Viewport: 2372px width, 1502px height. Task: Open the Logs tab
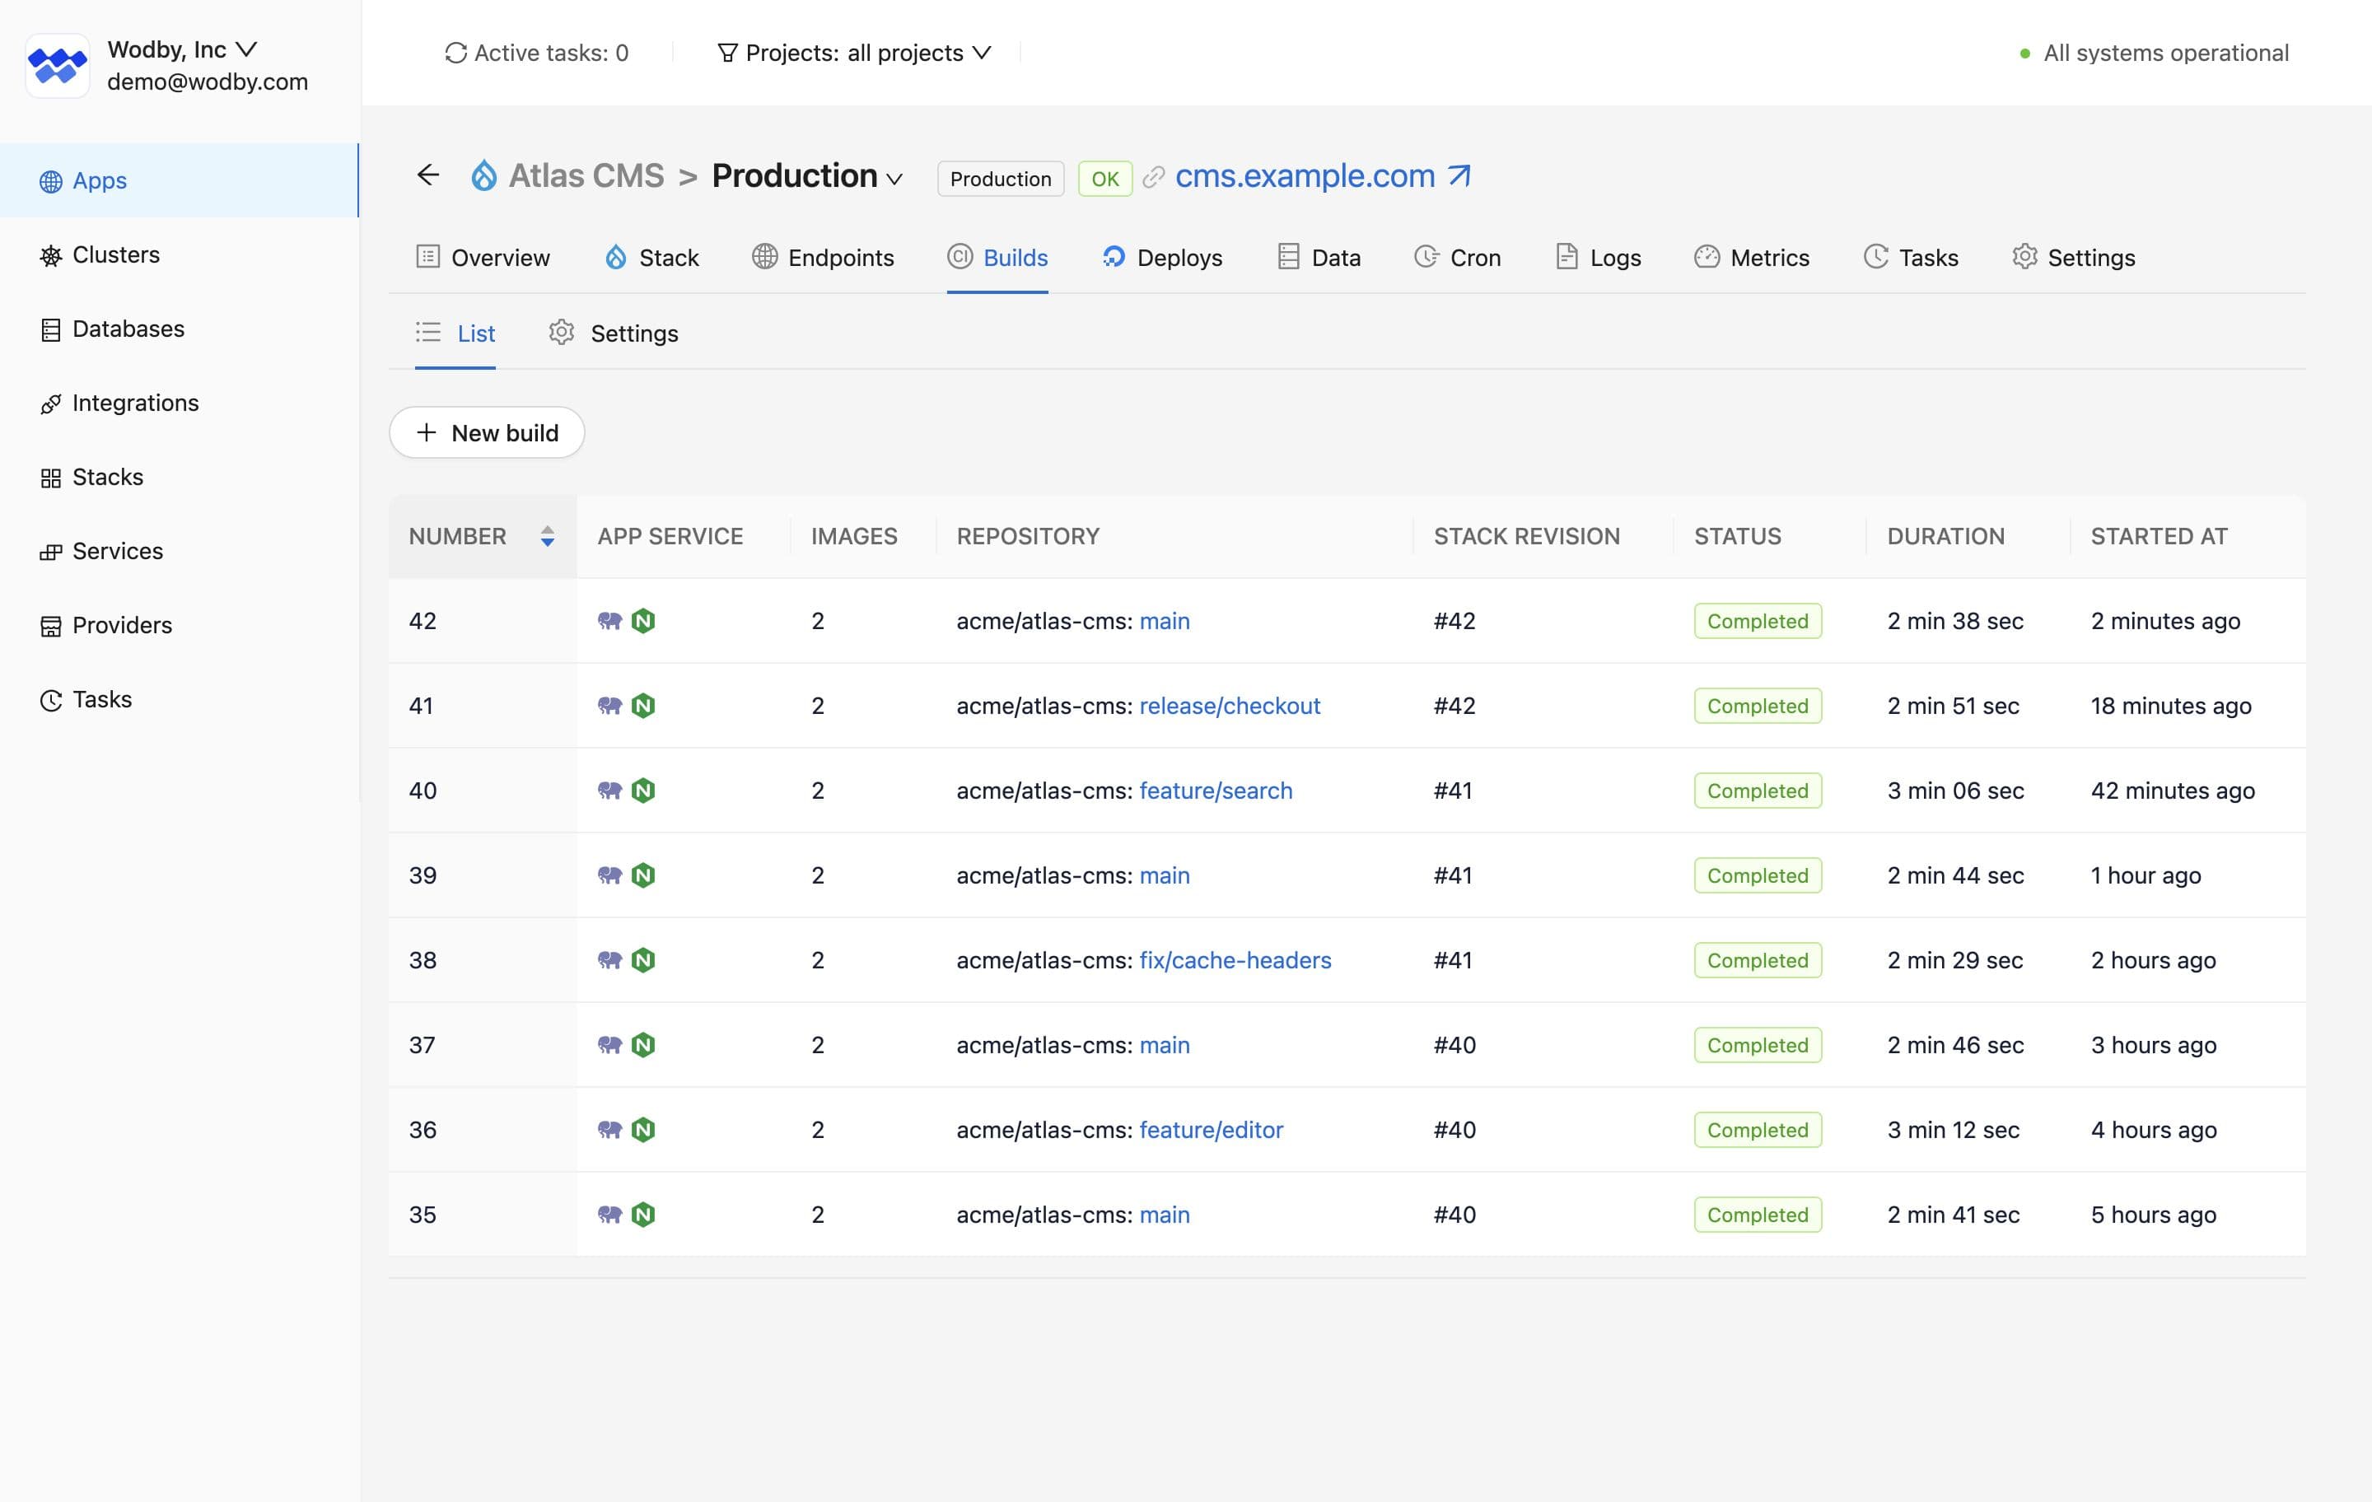click(1598, 257)
